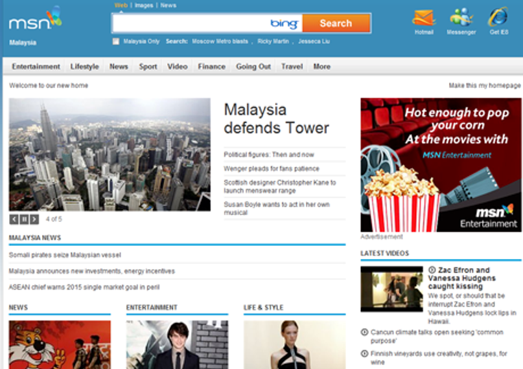Open the Finance menu
This screenshot has height=369, width=523.
click(x=211, y=67)
